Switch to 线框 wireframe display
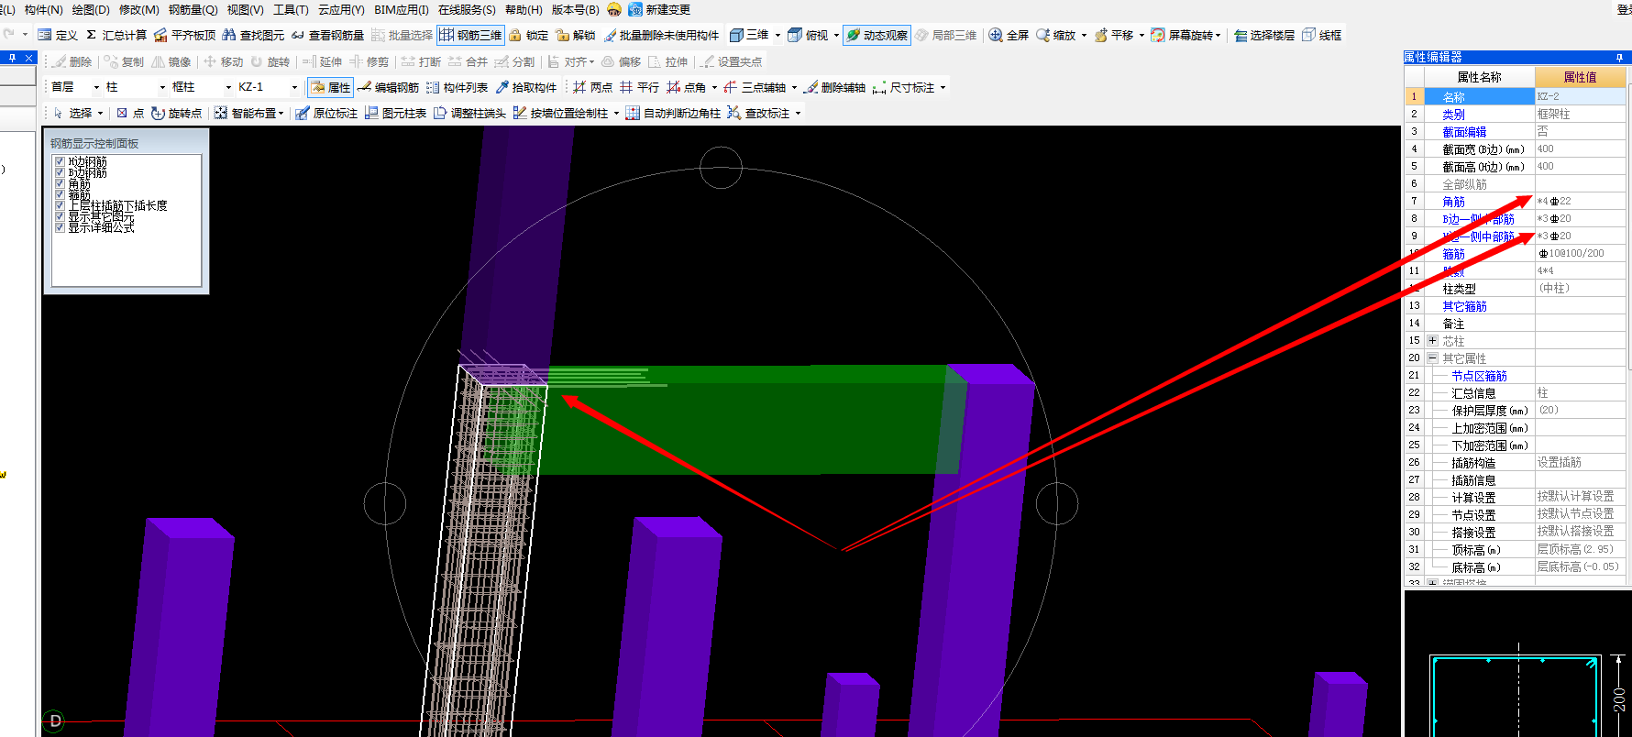Screen dimensions: 1632x737 point(1321,35)
